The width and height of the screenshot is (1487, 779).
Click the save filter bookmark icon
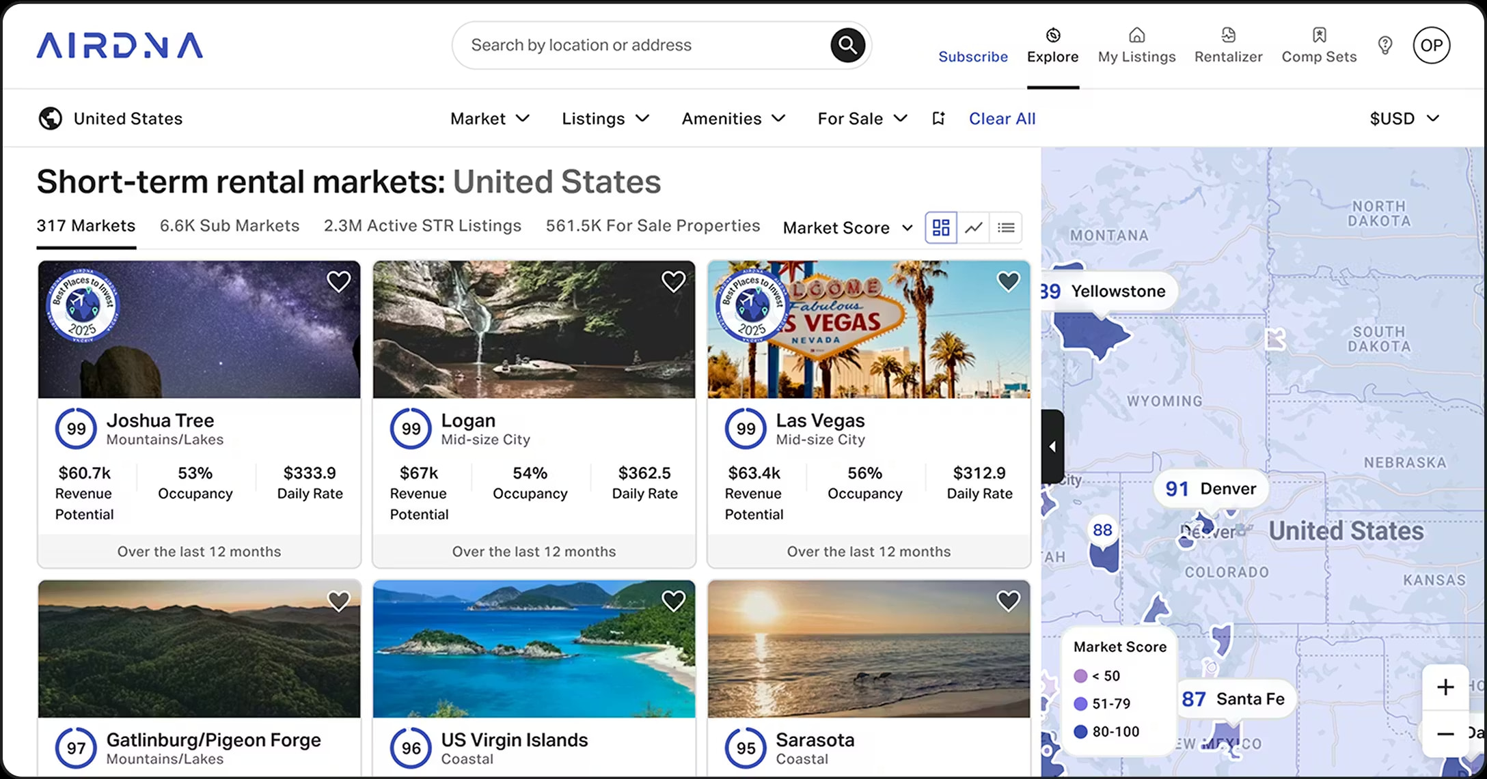coord(938,118)
